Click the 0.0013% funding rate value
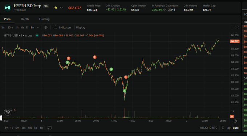Viewport: 247px width, 136px height. [157, 10]
